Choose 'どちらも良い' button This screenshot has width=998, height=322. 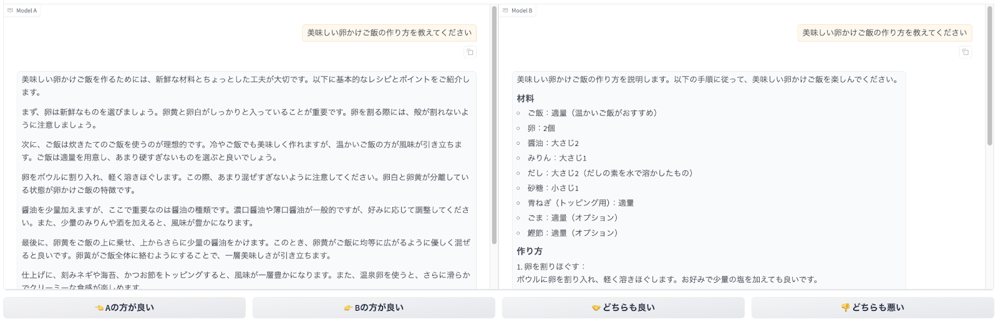point(623,308)
